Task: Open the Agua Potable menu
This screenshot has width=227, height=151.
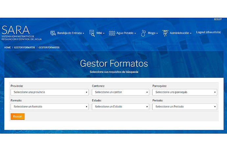Action: 126,33
